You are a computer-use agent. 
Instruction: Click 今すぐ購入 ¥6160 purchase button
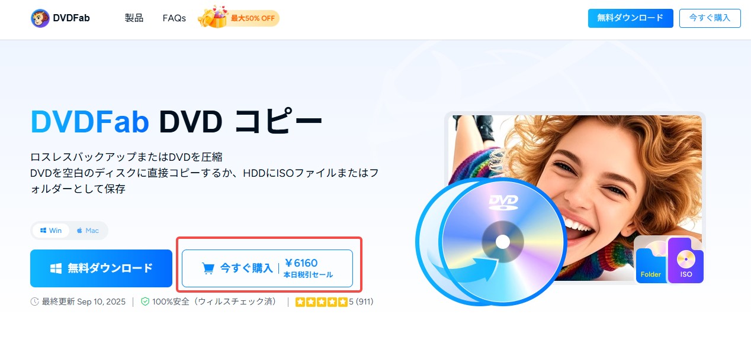point(267,268)
